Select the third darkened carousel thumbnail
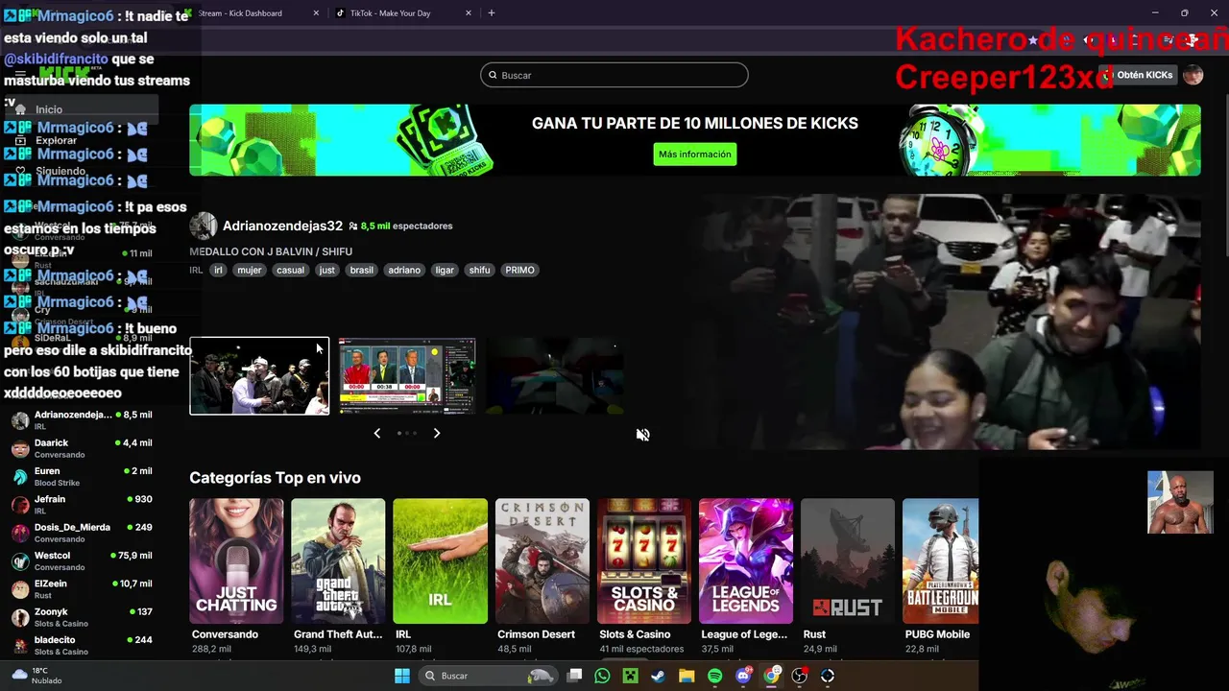The height and width of the screenshot is (691, 1229). point(554,376)
